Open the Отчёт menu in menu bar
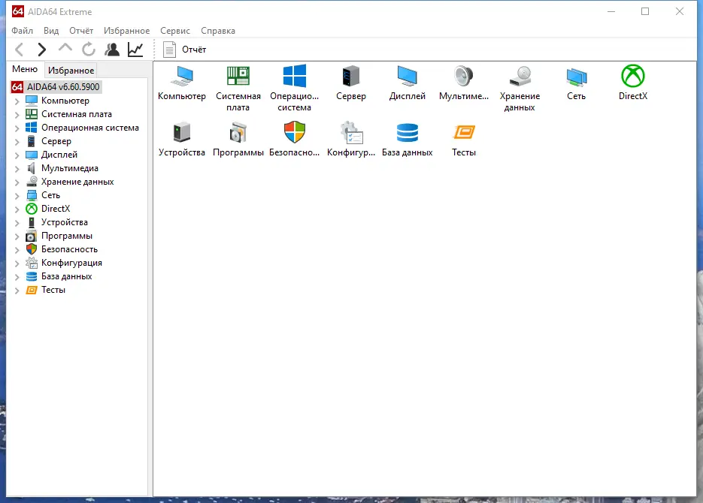Image resolution: width=703 pixels, height=503 pixels. [x=81, y=31]
